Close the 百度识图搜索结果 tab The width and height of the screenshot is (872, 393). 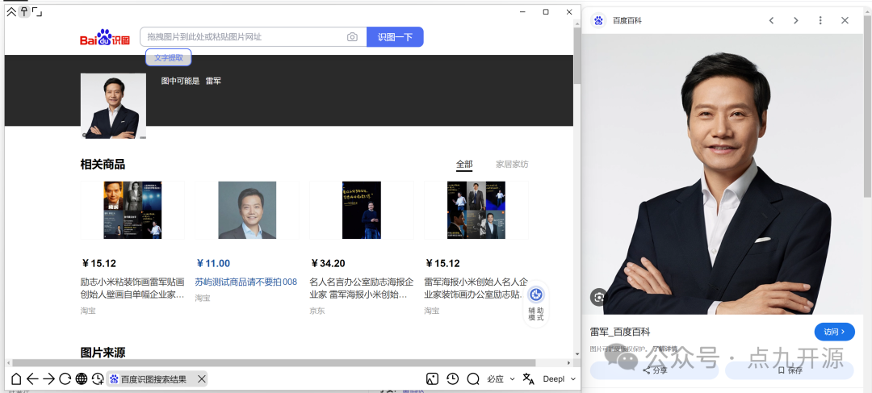click(202, 379)
